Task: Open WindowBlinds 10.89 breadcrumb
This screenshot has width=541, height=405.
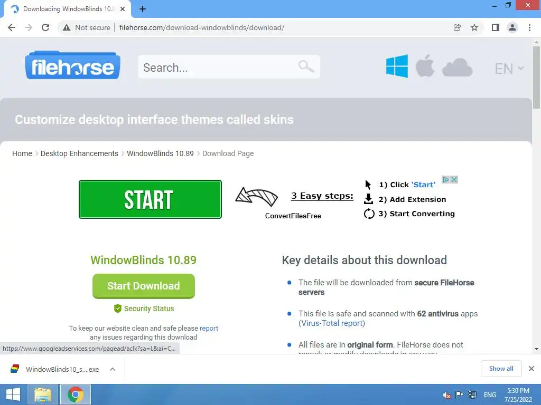Action: (x=160, y=153)
